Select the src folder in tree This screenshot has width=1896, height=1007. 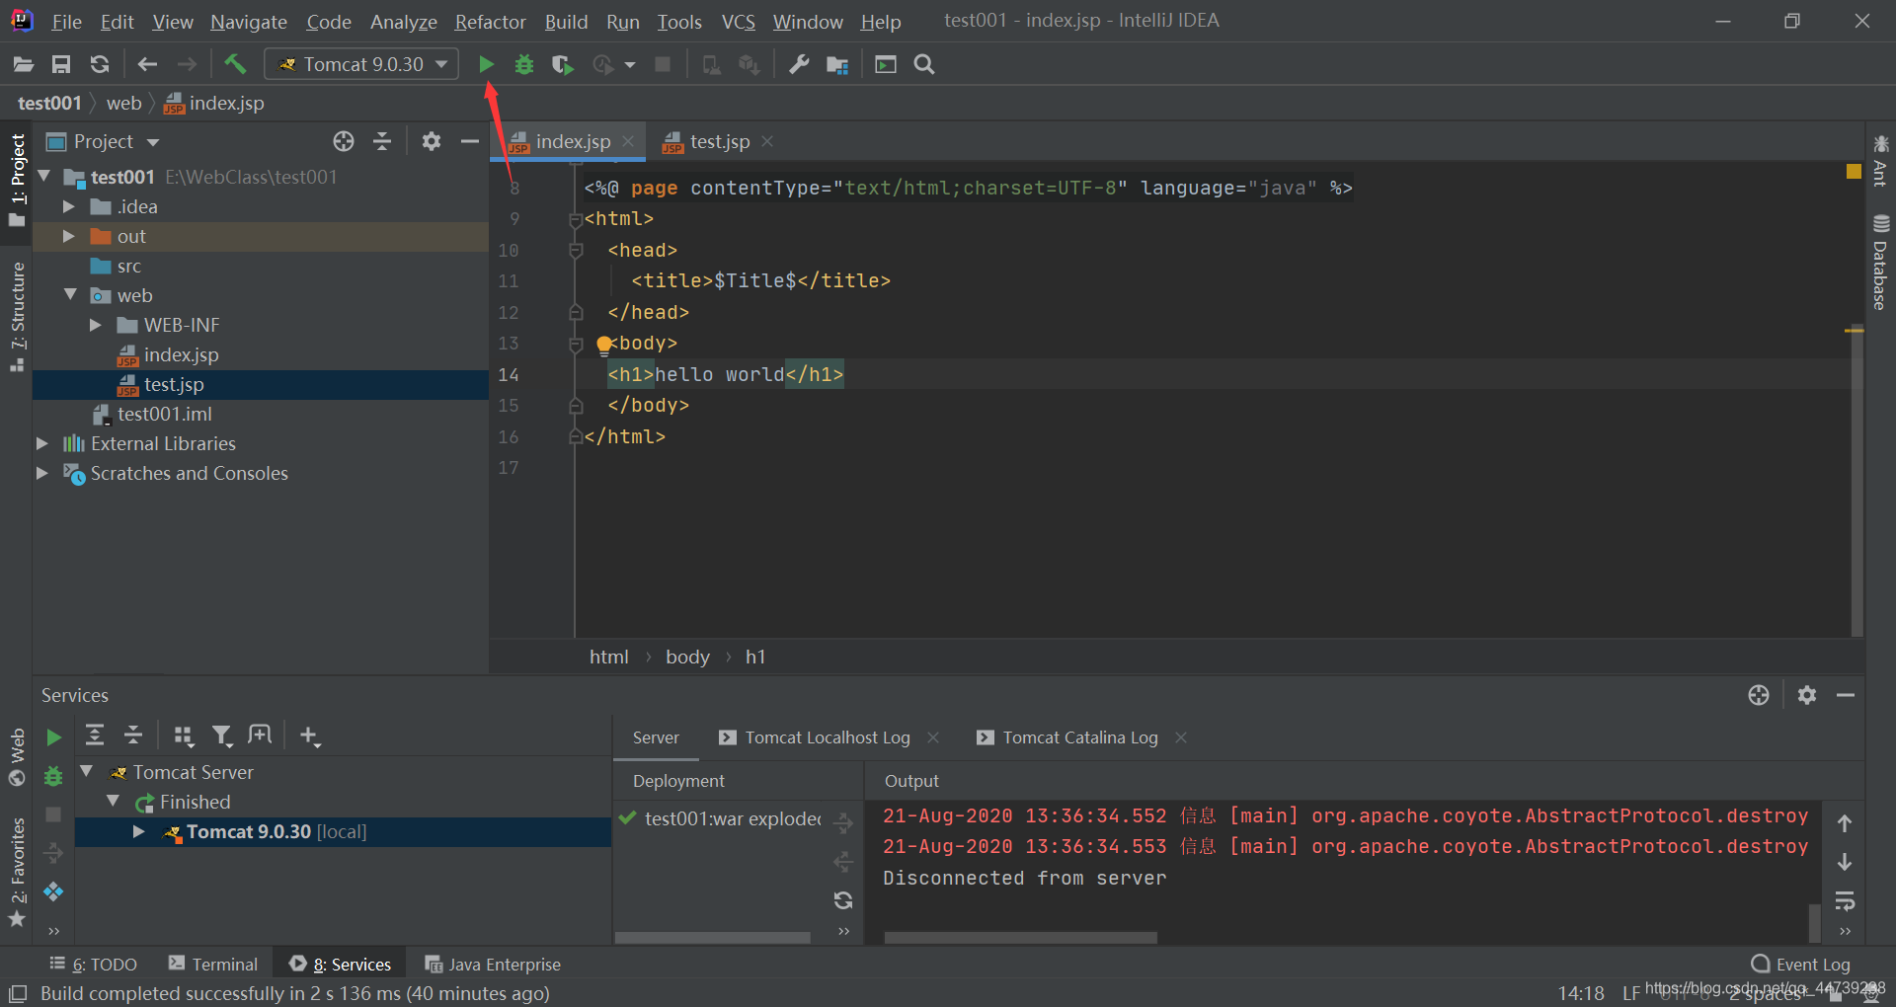(128, 266)
